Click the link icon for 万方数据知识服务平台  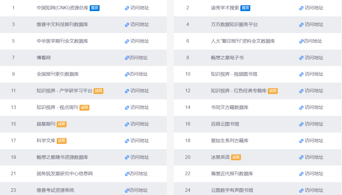click(x=301, y=25)
